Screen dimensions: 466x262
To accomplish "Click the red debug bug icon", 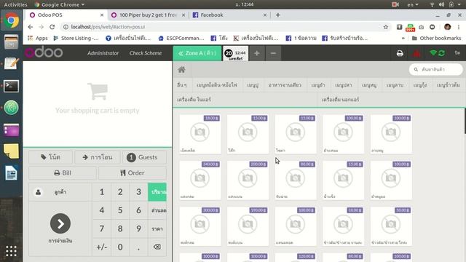I will pos(416,53).
